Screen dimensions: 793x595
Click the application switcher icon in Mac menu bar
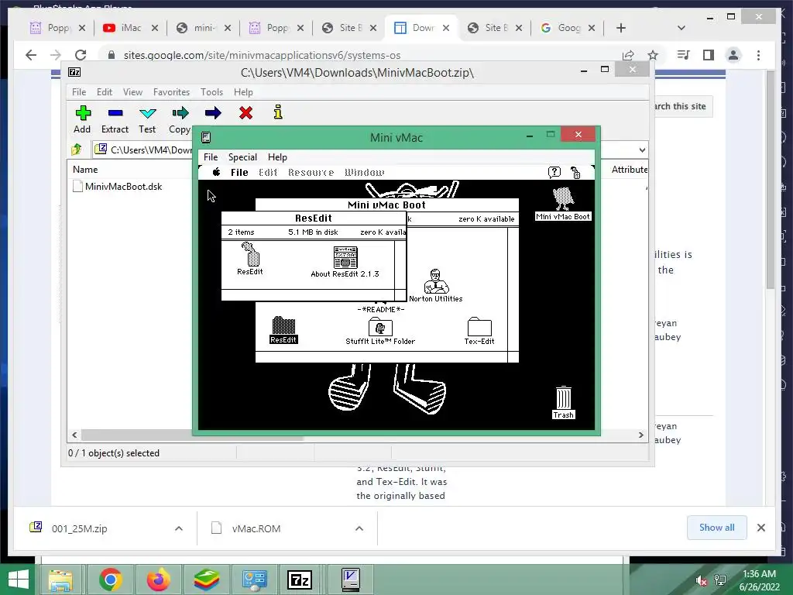pyautogui.click(x=575, y=173)
